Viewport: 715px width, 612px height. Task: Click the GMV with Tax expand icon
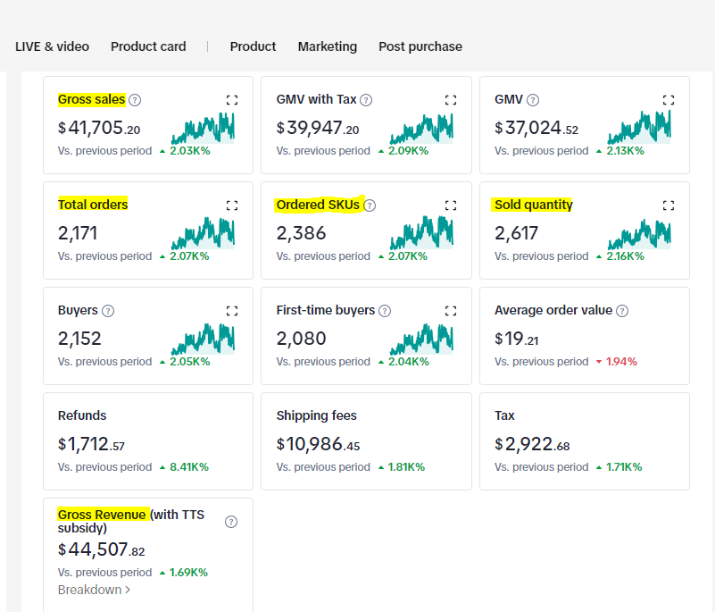click(x=451, y=100)
